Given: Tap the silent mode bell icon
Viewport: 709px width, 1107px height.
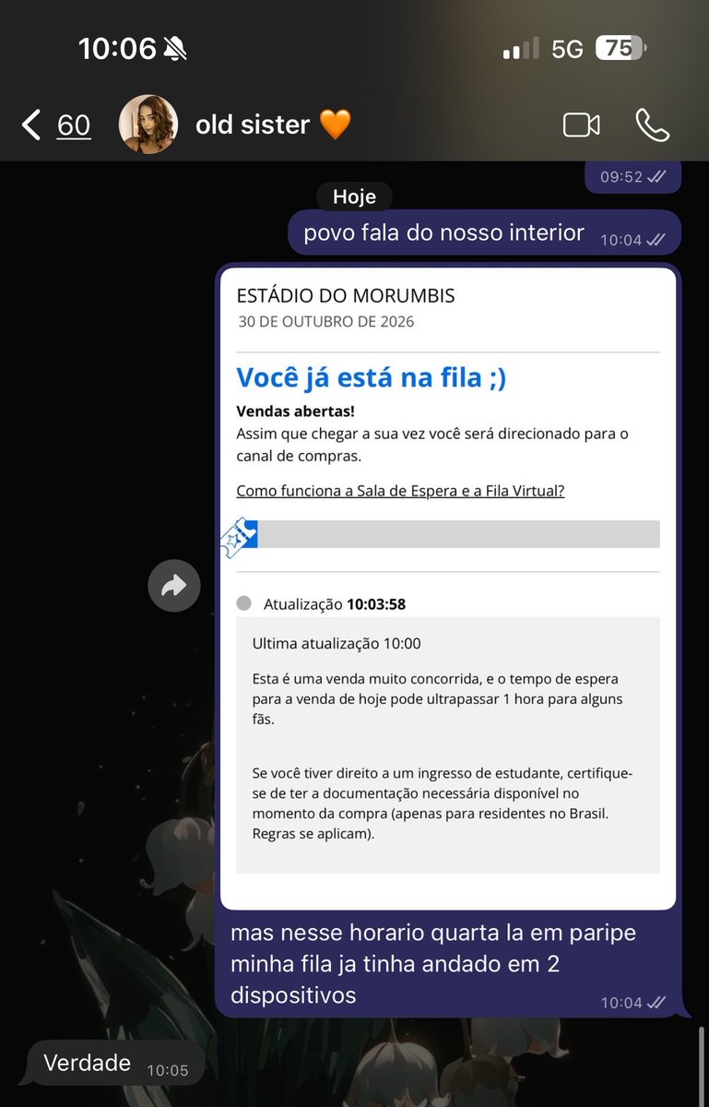Looking at the screenshot, I should 174,49.
